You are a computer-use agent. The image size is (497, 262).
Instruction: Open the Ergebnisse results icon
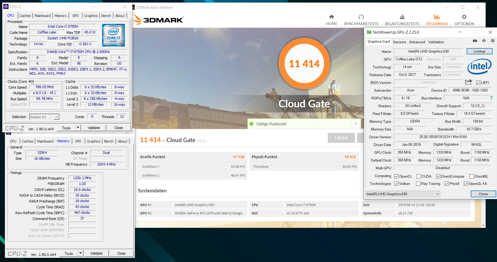pos(437,17)
